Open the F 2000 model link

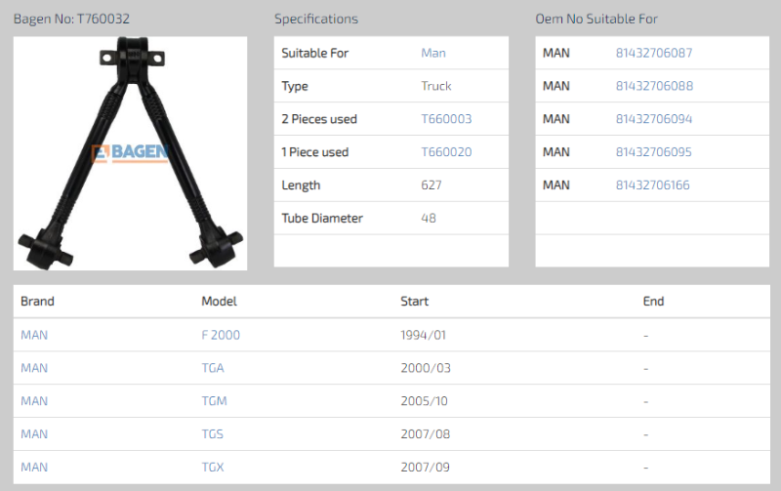pos(221,335)
